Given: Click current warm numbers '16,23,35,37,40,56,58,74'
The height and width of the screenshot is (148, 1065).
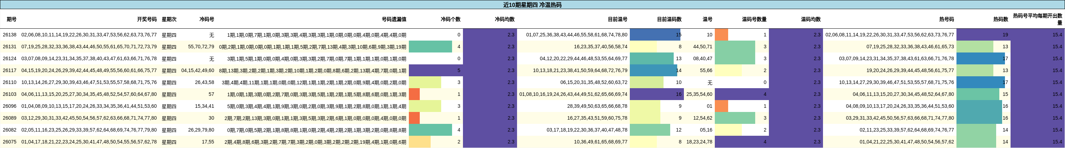Looking at the screenshot, I should [x=601, y=47].
